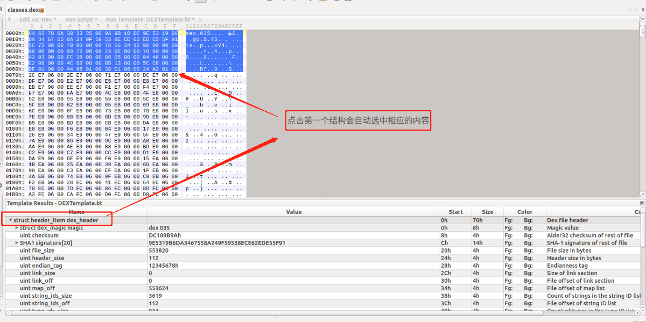The height and width of the screenshot is (322, 646).
Task: Expand SHA1 signature[20] node
Action: click(17, 243)
